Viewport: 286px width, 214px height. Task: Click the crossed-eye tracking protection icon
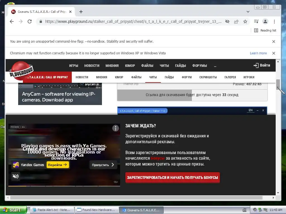[x=227, y=21]
